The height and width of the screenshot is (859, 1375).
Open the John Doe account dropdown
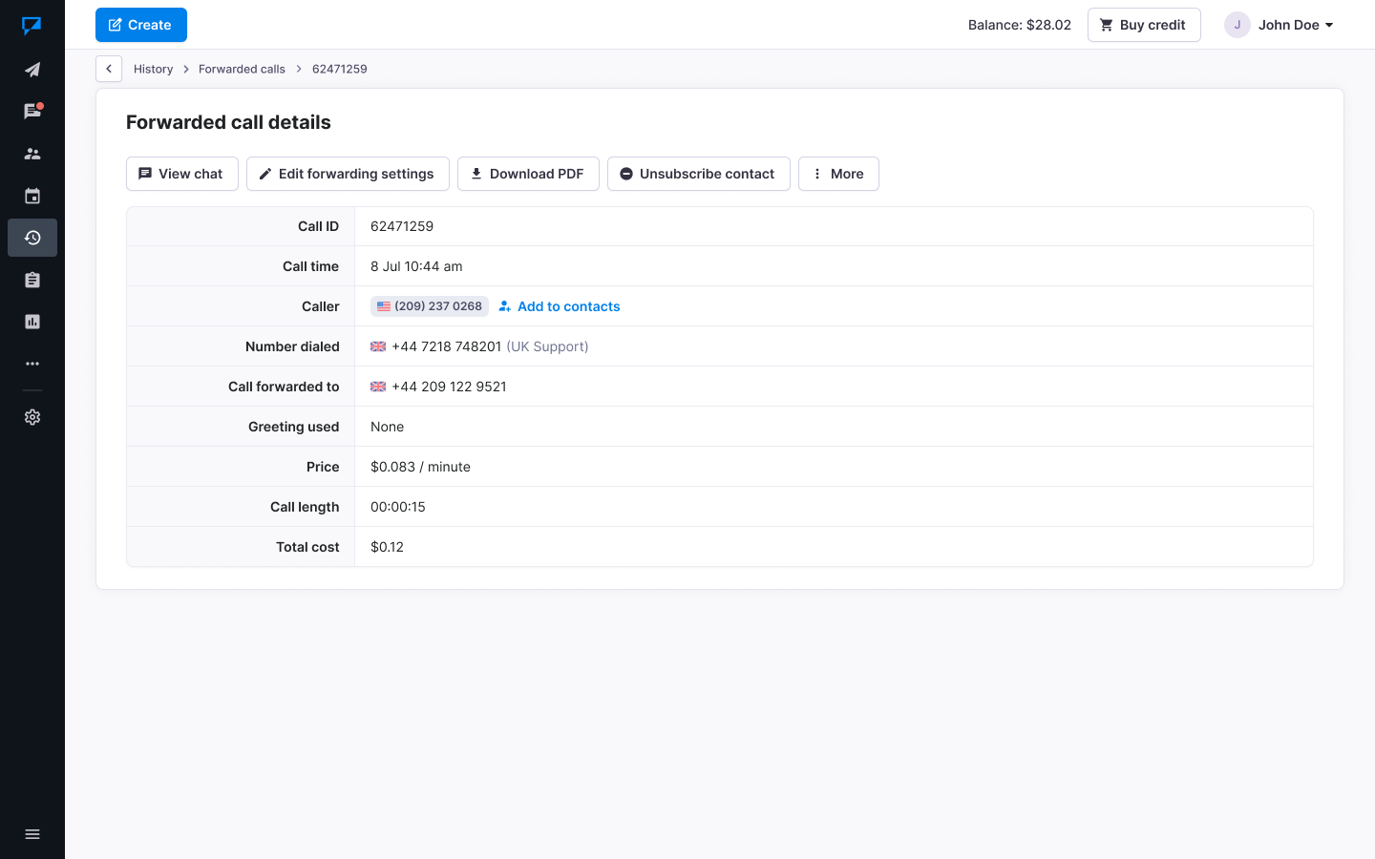1280,25
